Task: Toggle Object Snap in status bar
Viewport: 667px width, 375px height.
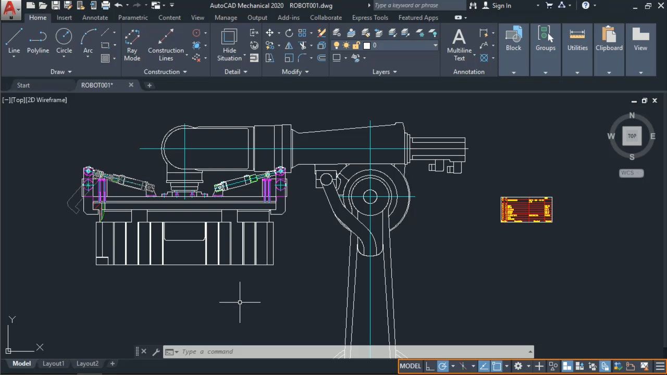Action: pyautogui.click(x=497, y=366)
